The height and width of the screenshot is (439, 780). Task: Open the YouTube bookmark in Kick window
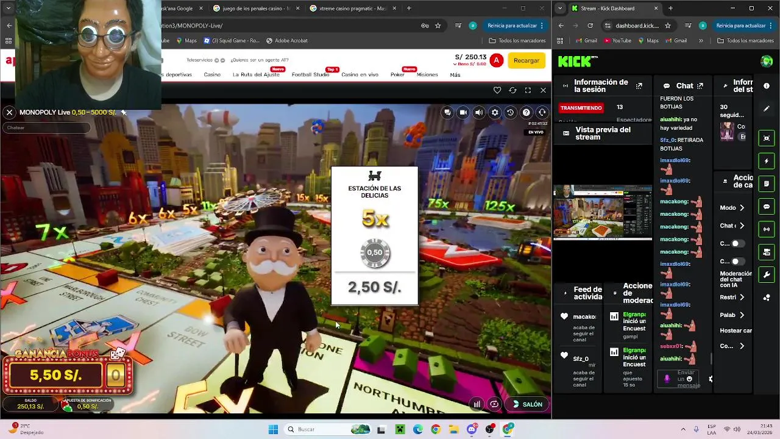(617, 40)
